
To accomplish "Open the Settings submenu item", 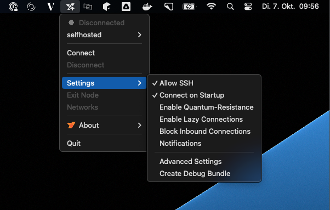I will point(104,83).
